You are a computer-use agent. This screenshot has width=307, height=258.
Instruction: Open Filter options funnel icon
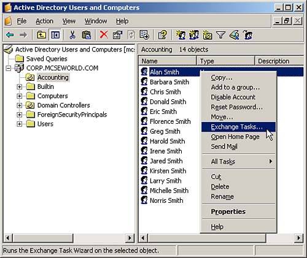[220, 35]
